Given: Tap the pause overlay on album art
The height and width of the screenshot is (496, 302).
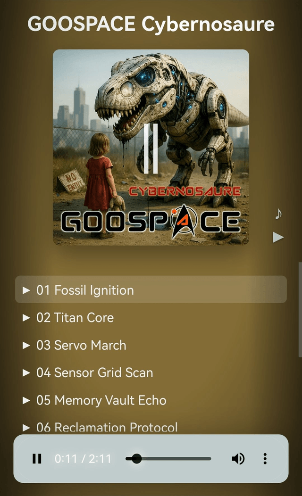Looking at the screenshot, I should (151, 149).
